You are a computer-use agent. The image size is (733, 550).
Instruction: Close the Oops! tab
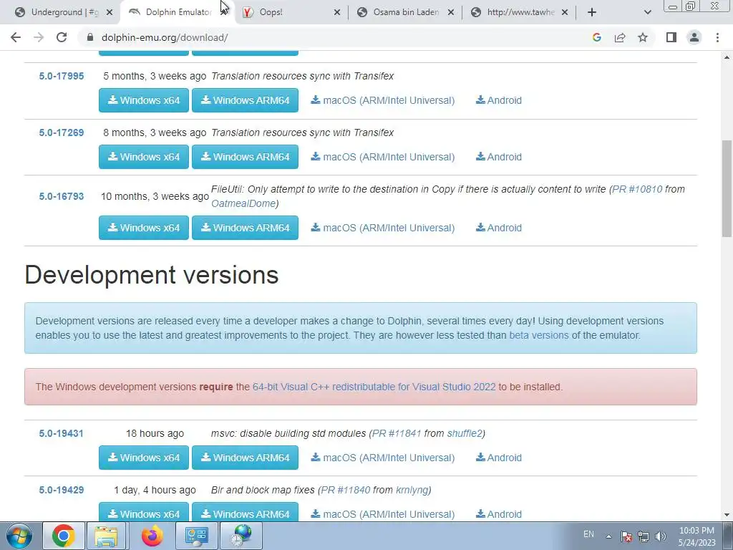337,12
